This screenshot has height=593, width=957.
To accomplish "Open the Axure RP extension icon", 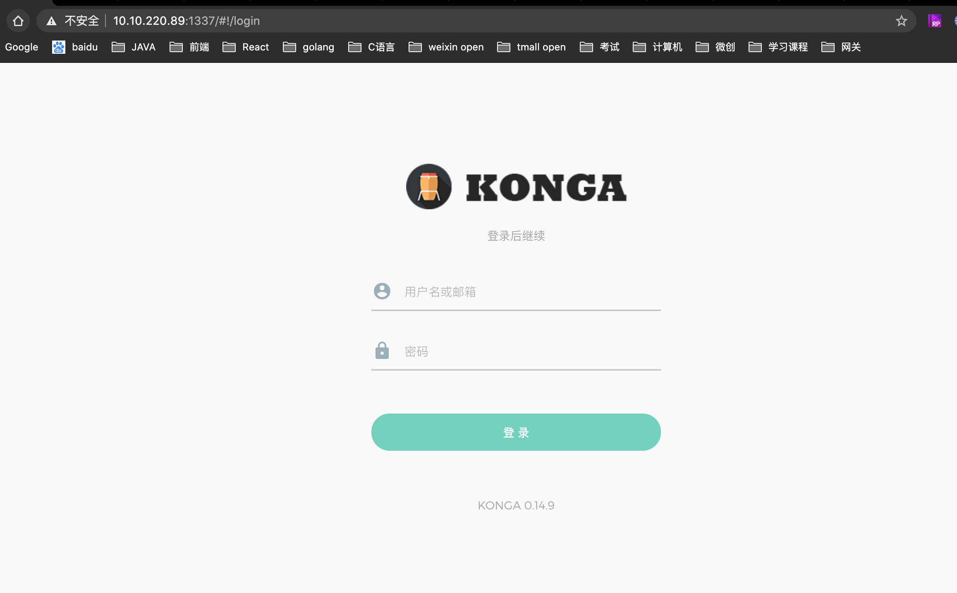I will pyautogui.click(x=934, y=21).
